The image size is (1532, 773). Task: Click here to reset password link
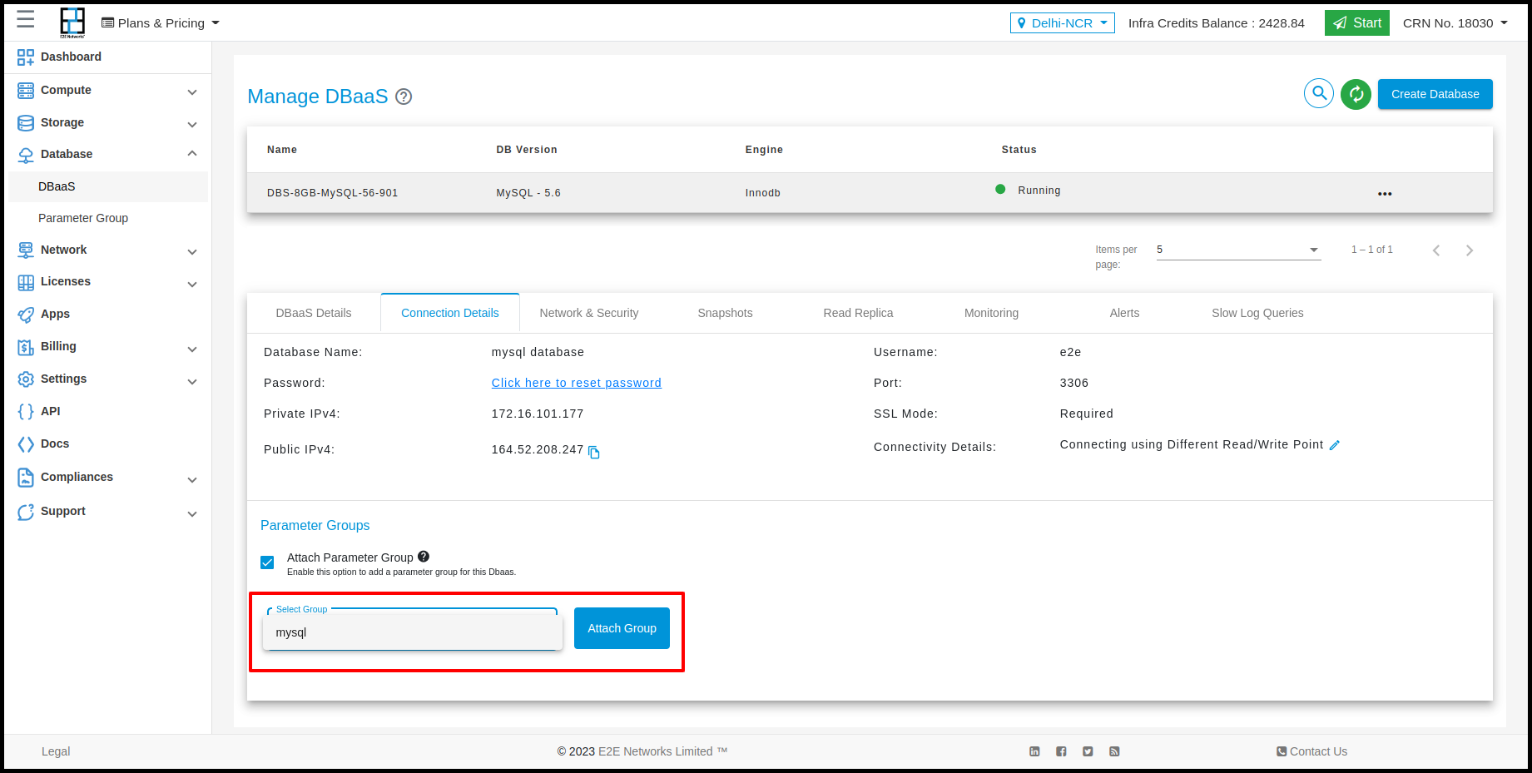tap(576, 383)
